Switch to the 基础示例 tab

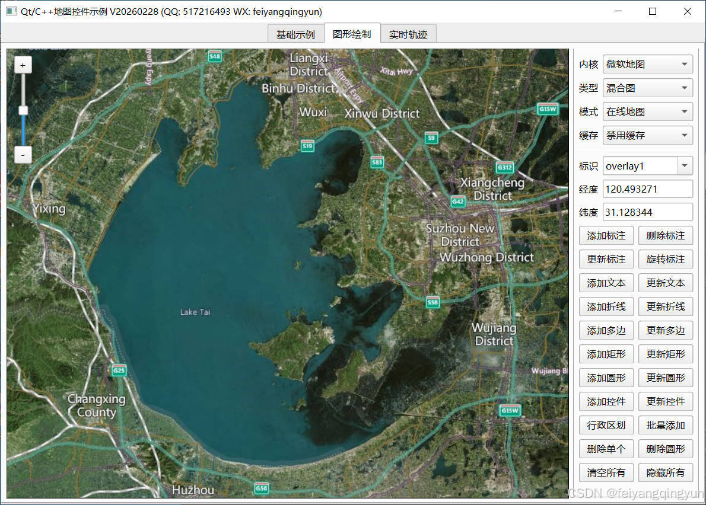(295, 34)
